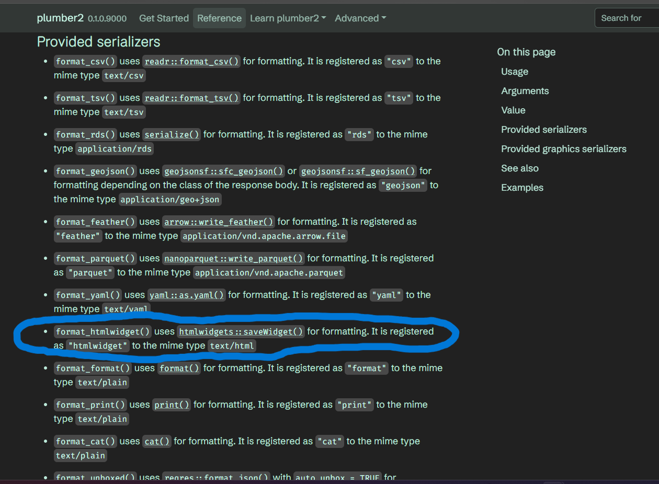Screen dimensions: 659x484
Task: Navigate to Value section link
Action: (513, 110)
